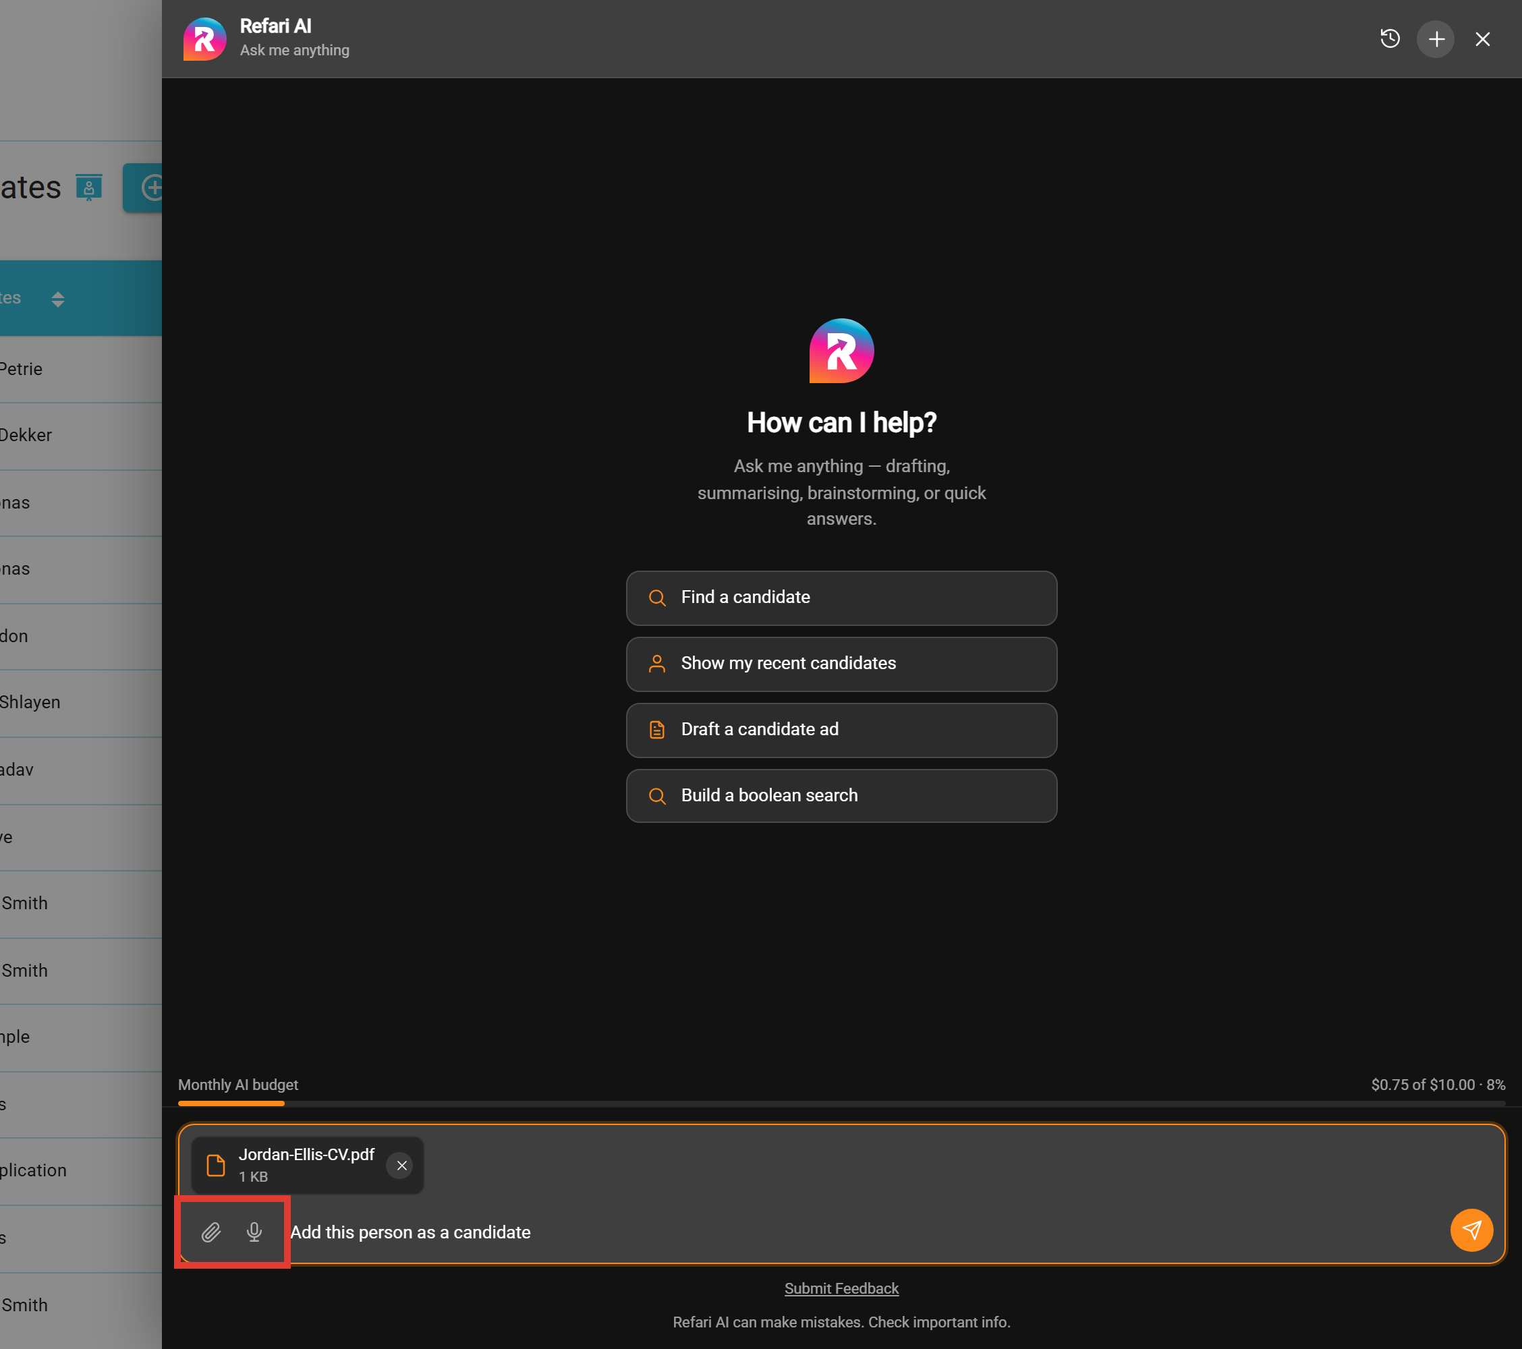Click the paperclip attach file icon

(x=211, y=1232)
